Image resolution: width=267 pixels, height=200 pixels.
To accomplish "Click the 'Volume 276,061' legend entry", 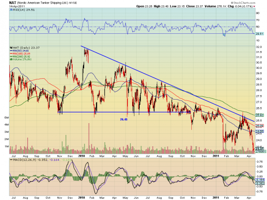I will click(20, 60).
